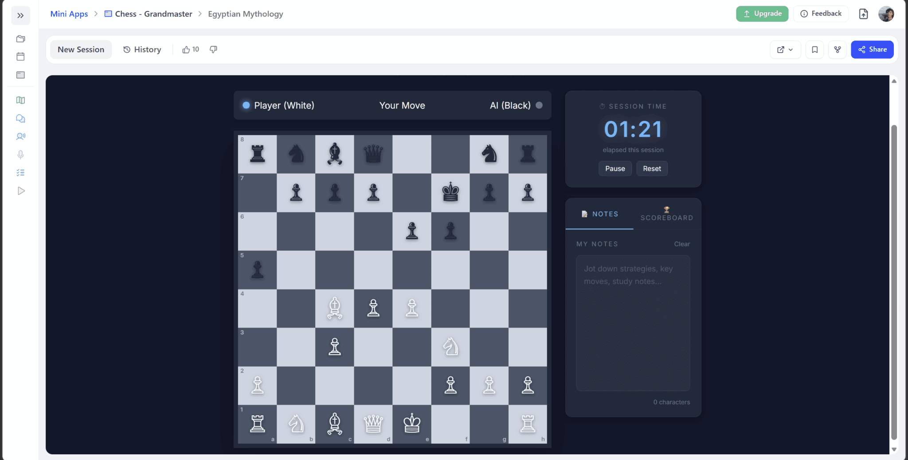The height and width of the screenshot is (460, 908).
Task: Pause the session timer
Action: pyautogui.click(x=614, y=169)
